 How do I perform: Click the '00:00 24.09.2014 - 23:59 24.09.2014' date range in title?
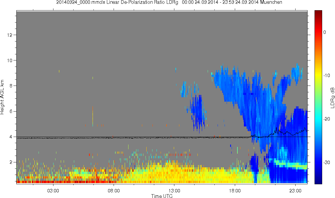coord(220,2)
